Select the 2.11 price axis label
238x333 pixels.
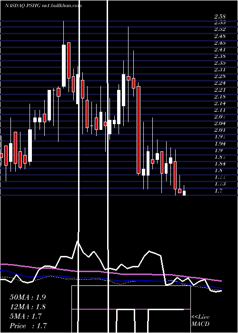[x=220, y=110]
